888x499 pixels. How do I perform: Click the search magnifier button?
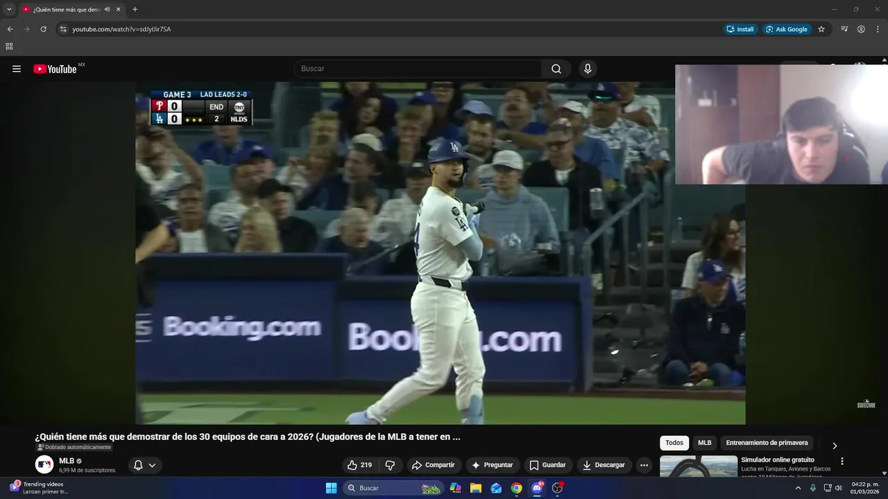point(556,69)
